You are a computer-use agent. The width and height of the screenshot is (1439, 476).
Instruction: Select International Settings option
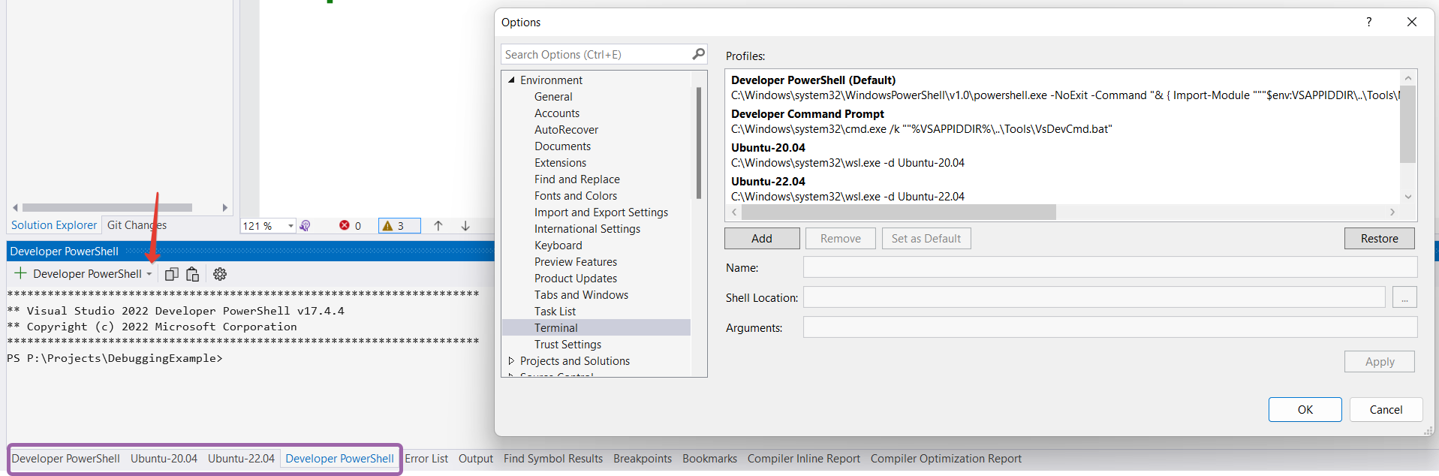587,228
